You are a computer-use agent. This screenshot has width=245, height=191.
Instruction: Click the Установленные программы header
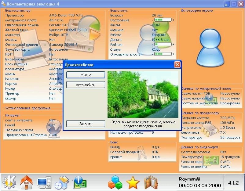coord(28,108)
